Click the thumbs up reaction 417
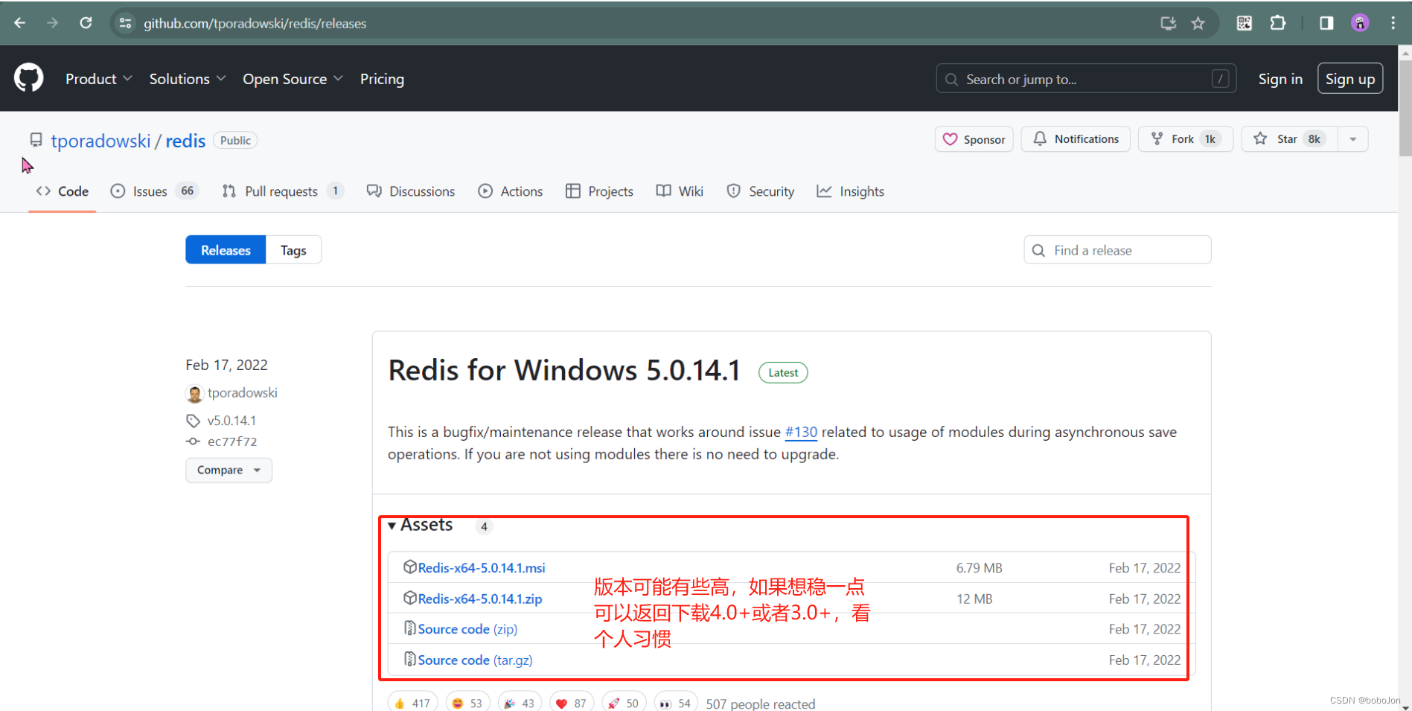1412x711 pixels. click(x=412, y=703)
